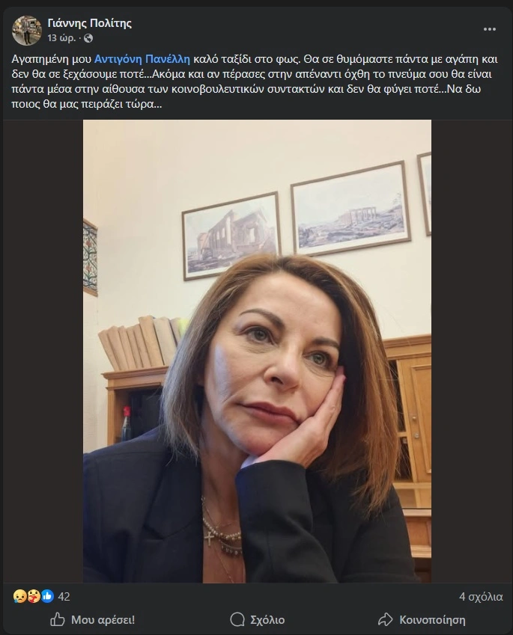Image resolution: width=513 pixels, height=635 pixels.
Task: Click the blue like reaction emoji
Action: (47, 596)
